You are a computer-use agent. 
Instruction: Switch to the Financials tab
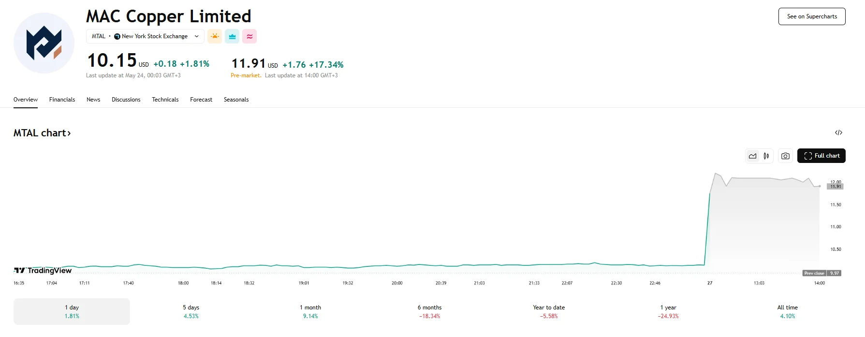pyautogui.click(x=62, y=100)
